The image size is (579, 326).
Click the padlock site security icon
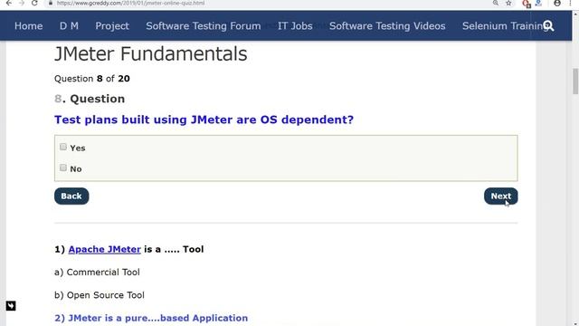[51, 3]
